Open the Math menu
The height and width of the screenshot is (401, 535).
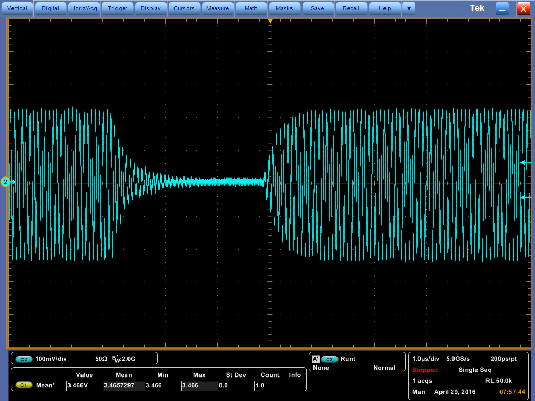251,8
